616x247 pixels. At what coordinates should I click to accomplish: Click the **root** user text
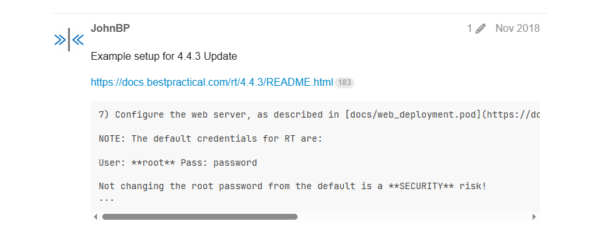(x=153, y=162)
